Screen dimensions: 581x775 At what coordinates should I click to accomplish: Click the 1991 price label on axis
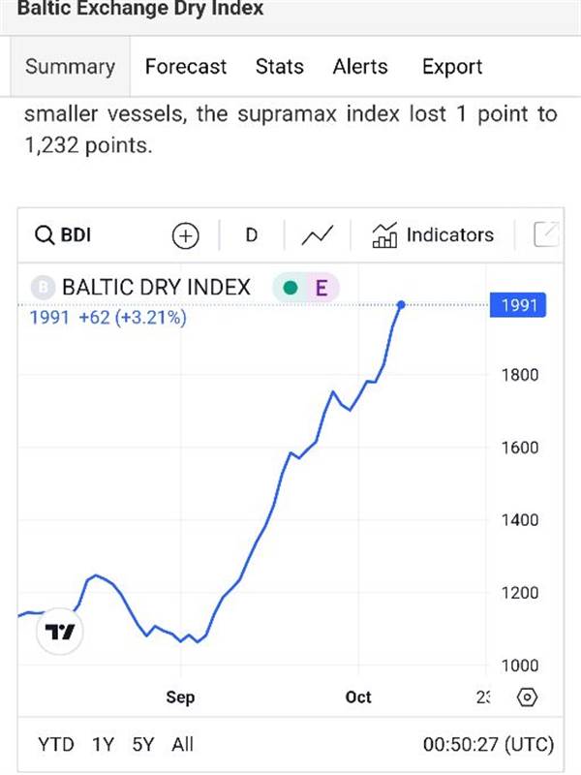(x=518, y=305)
